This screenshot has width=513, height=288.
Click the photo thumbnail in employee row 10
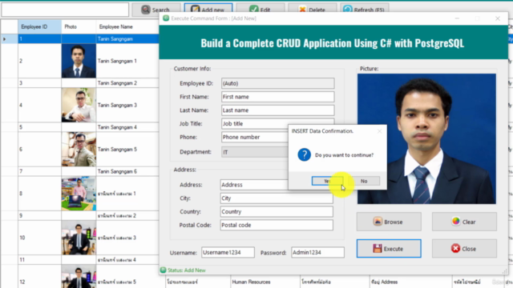[x=79, y=238]
